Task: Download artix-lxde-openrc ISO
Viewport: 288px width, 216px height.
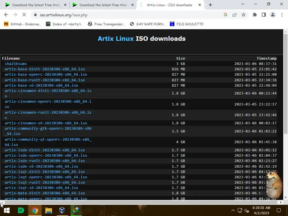Action: 46,155
